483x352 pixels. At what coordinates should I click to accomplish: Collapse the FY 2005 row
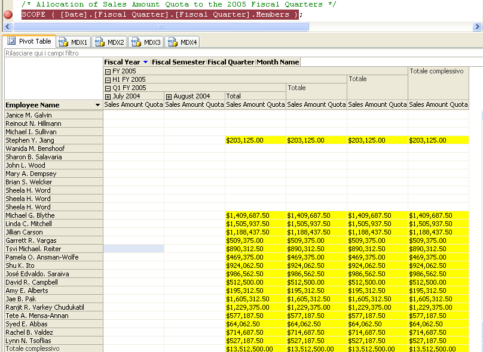pyautogui.click(x=108, y=71)
